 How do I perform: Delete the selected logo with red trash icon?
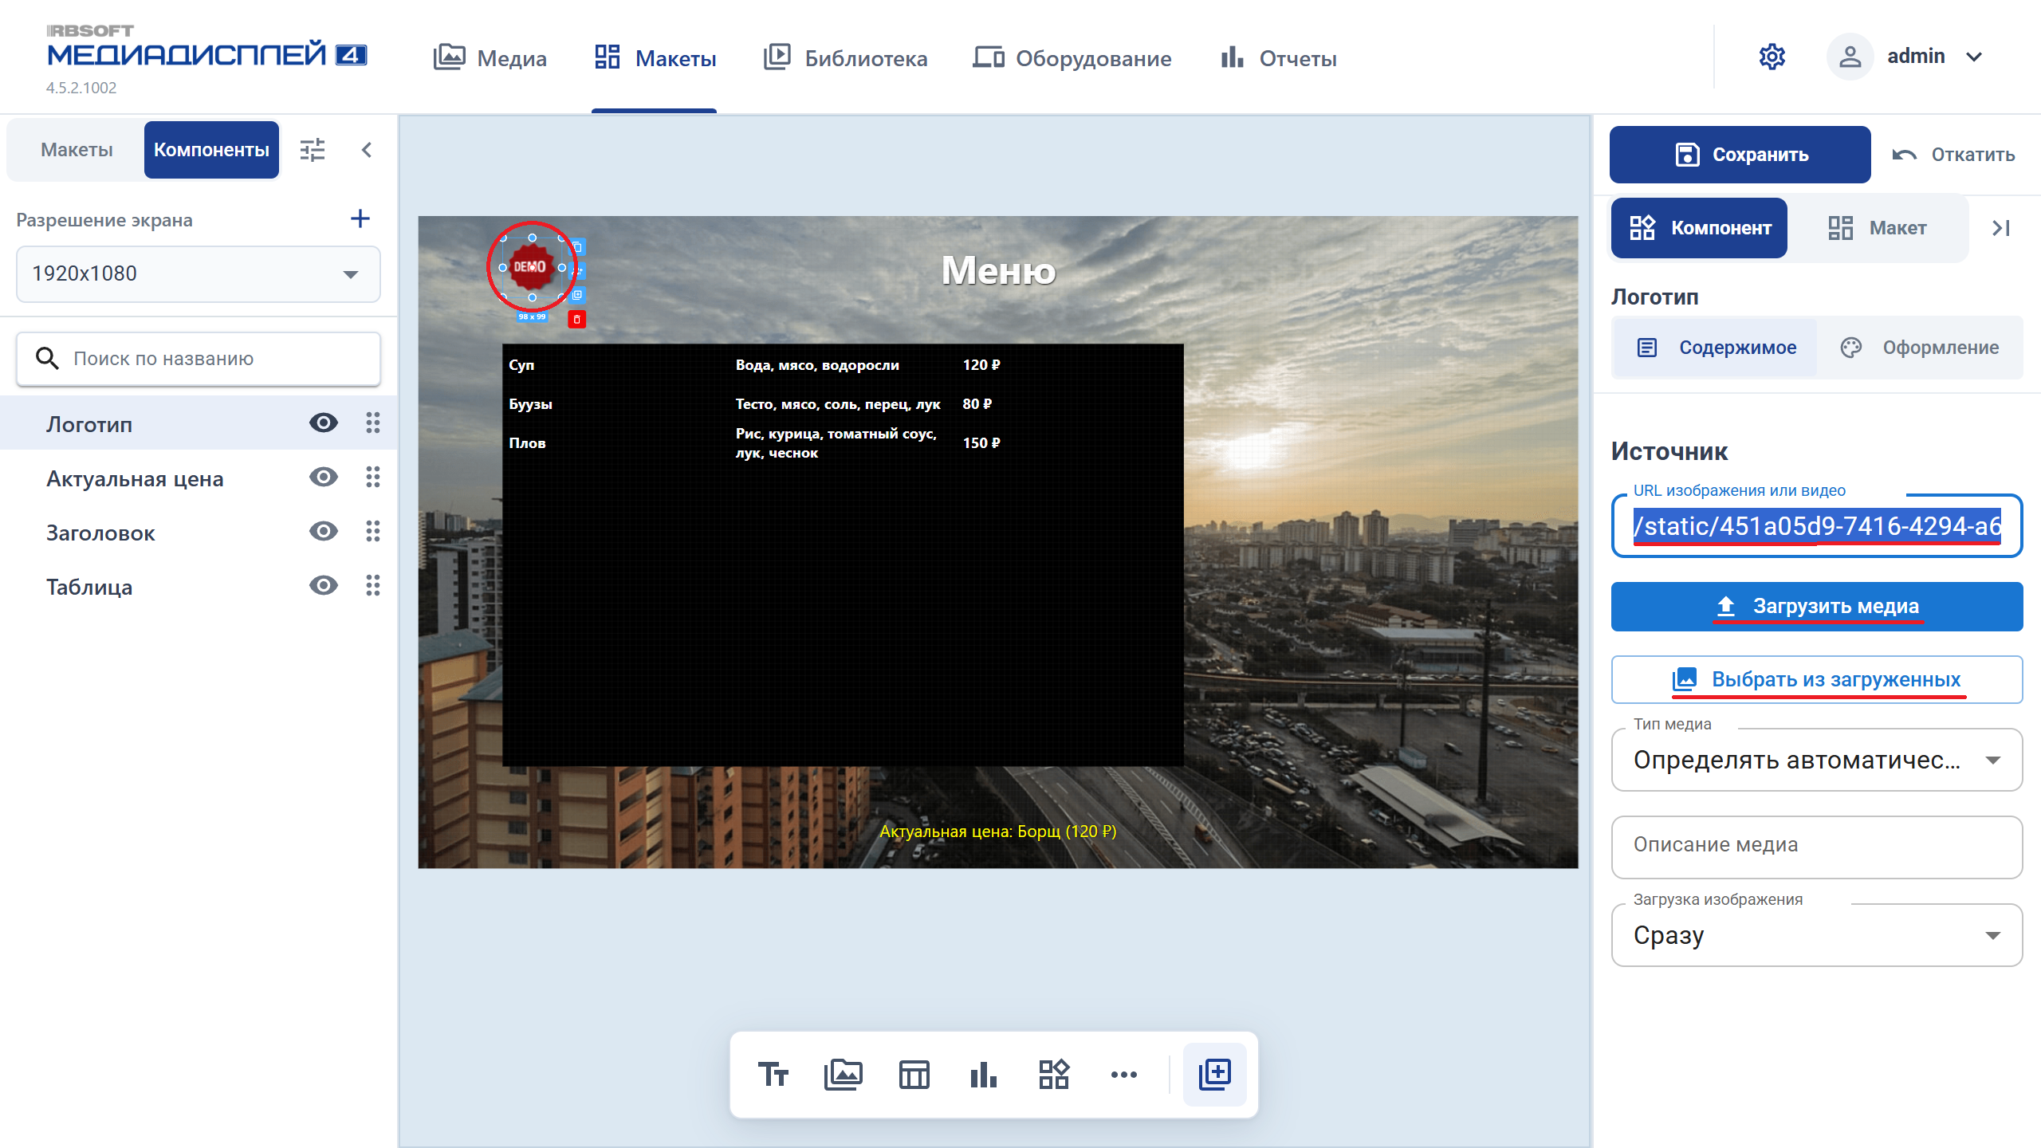[576, 320]
